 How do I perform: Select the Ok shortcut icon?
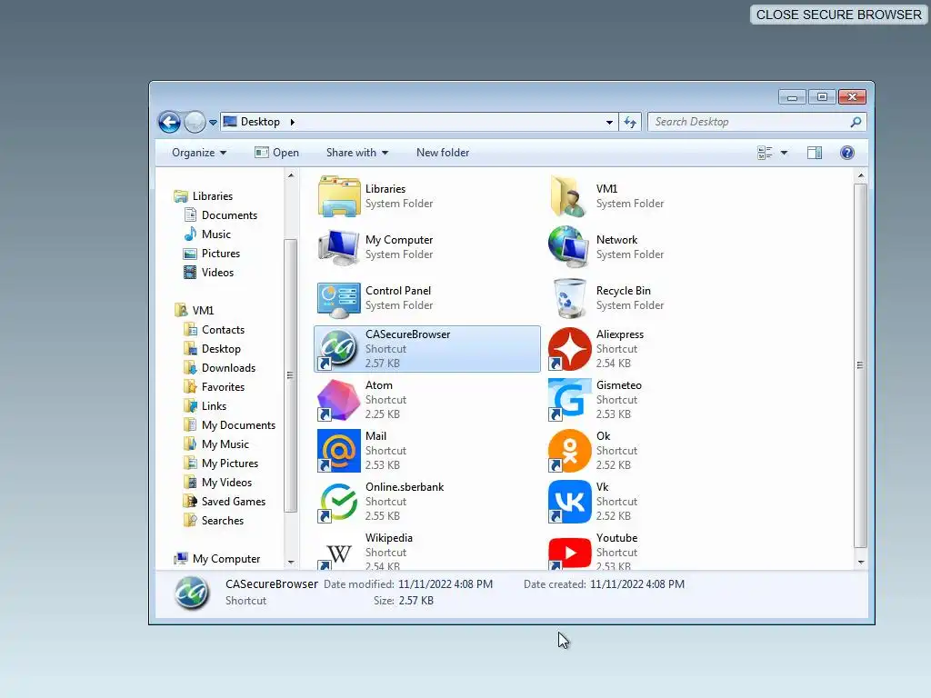(569, 451)
